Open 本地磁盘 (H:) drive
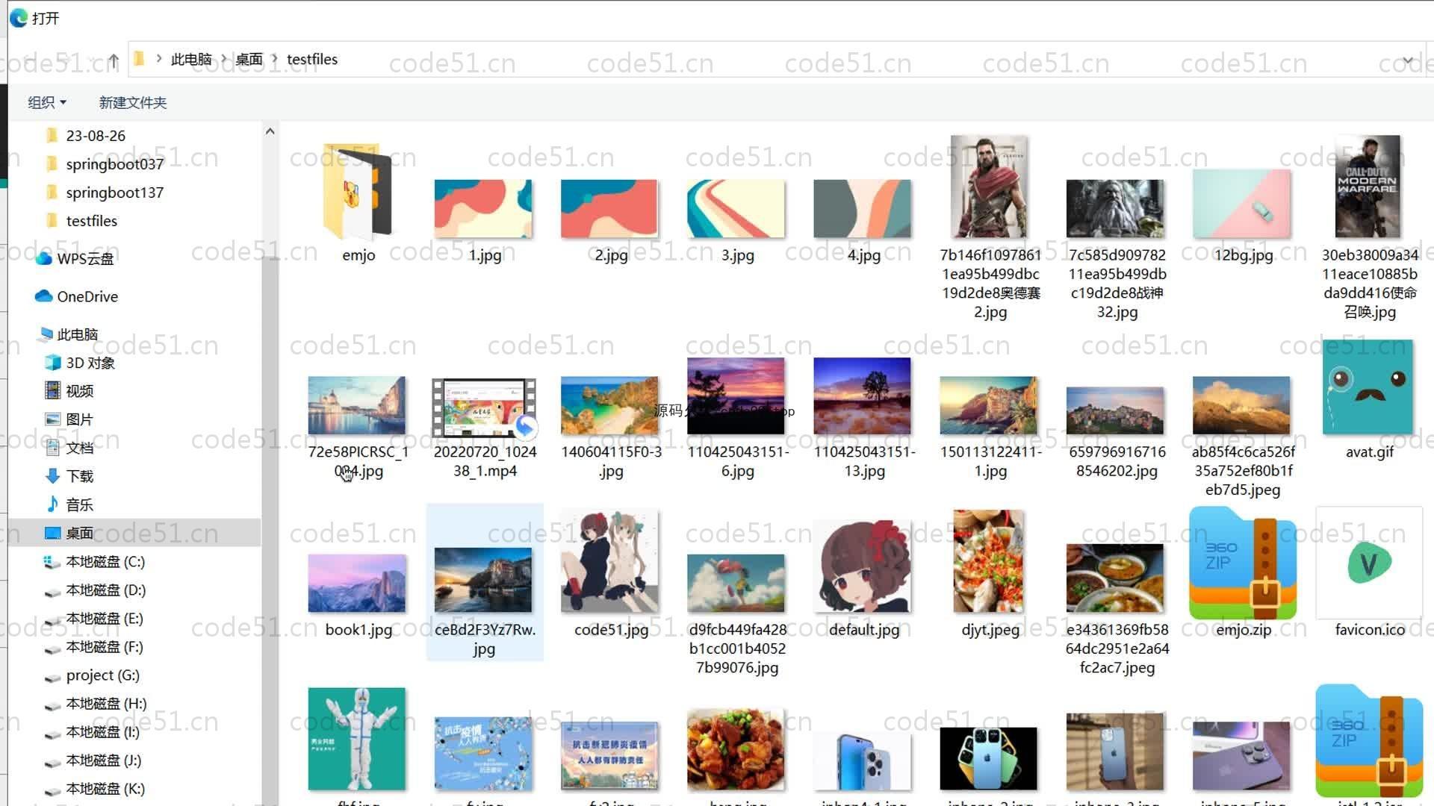 click(x=106, y=703)
